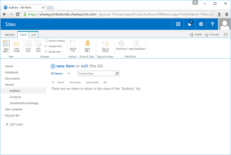Click the 'new item' link
Viewport: 231px width, 155px height.
[65, 66]
